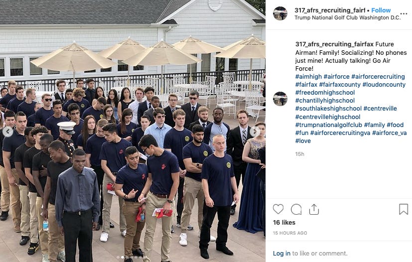
Task: Open the #centrevillehighschool hashtag
Action: coord(328,117)
